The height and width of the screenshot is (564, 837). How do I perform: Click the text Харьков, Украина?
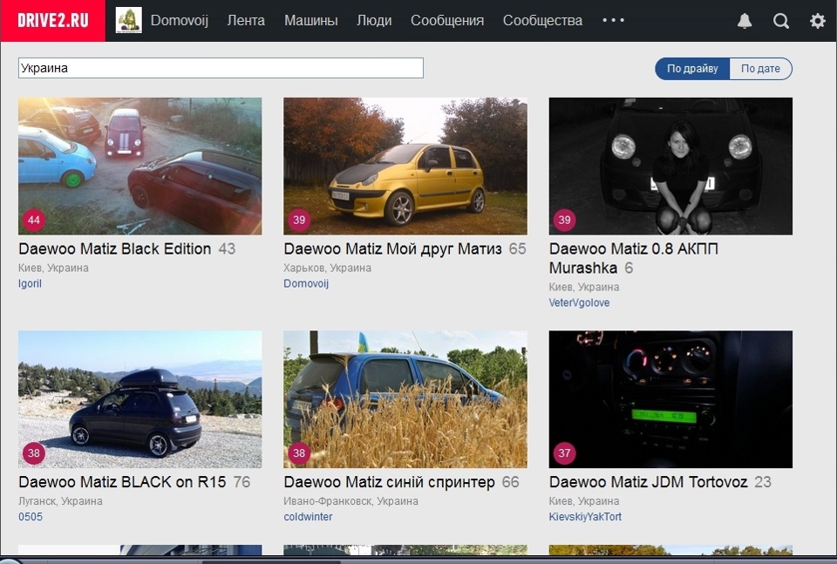[327, 268]
